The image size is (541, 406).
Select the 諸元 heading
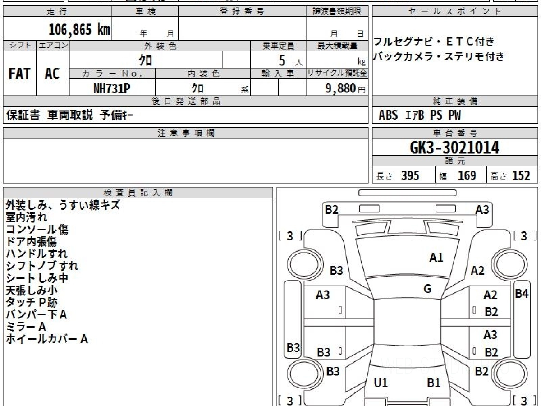coord(455,161)
